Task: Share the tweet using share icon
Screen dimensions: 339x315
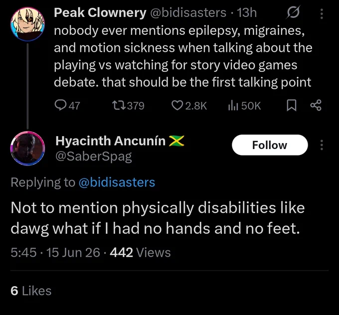Action: point(316,105)
